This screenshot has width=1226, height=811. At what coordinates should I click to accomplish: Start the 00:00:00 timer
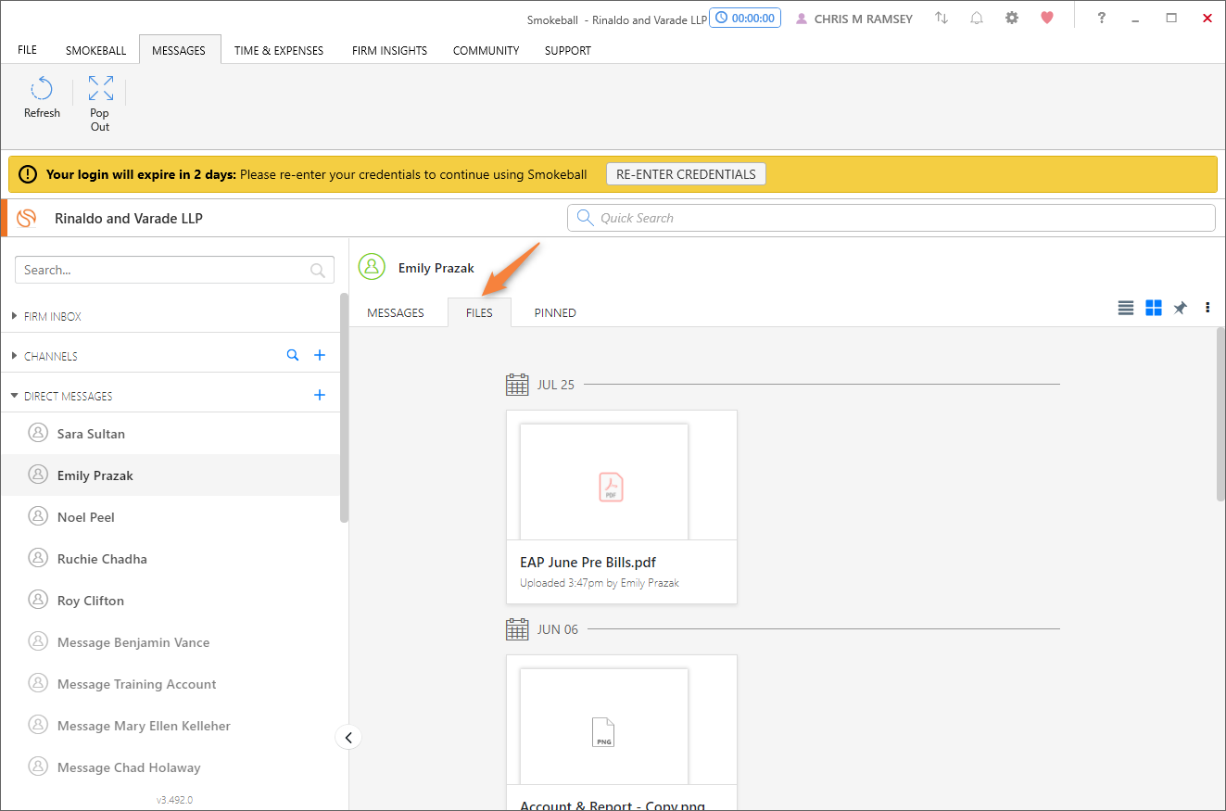click(x=745, y=19)
